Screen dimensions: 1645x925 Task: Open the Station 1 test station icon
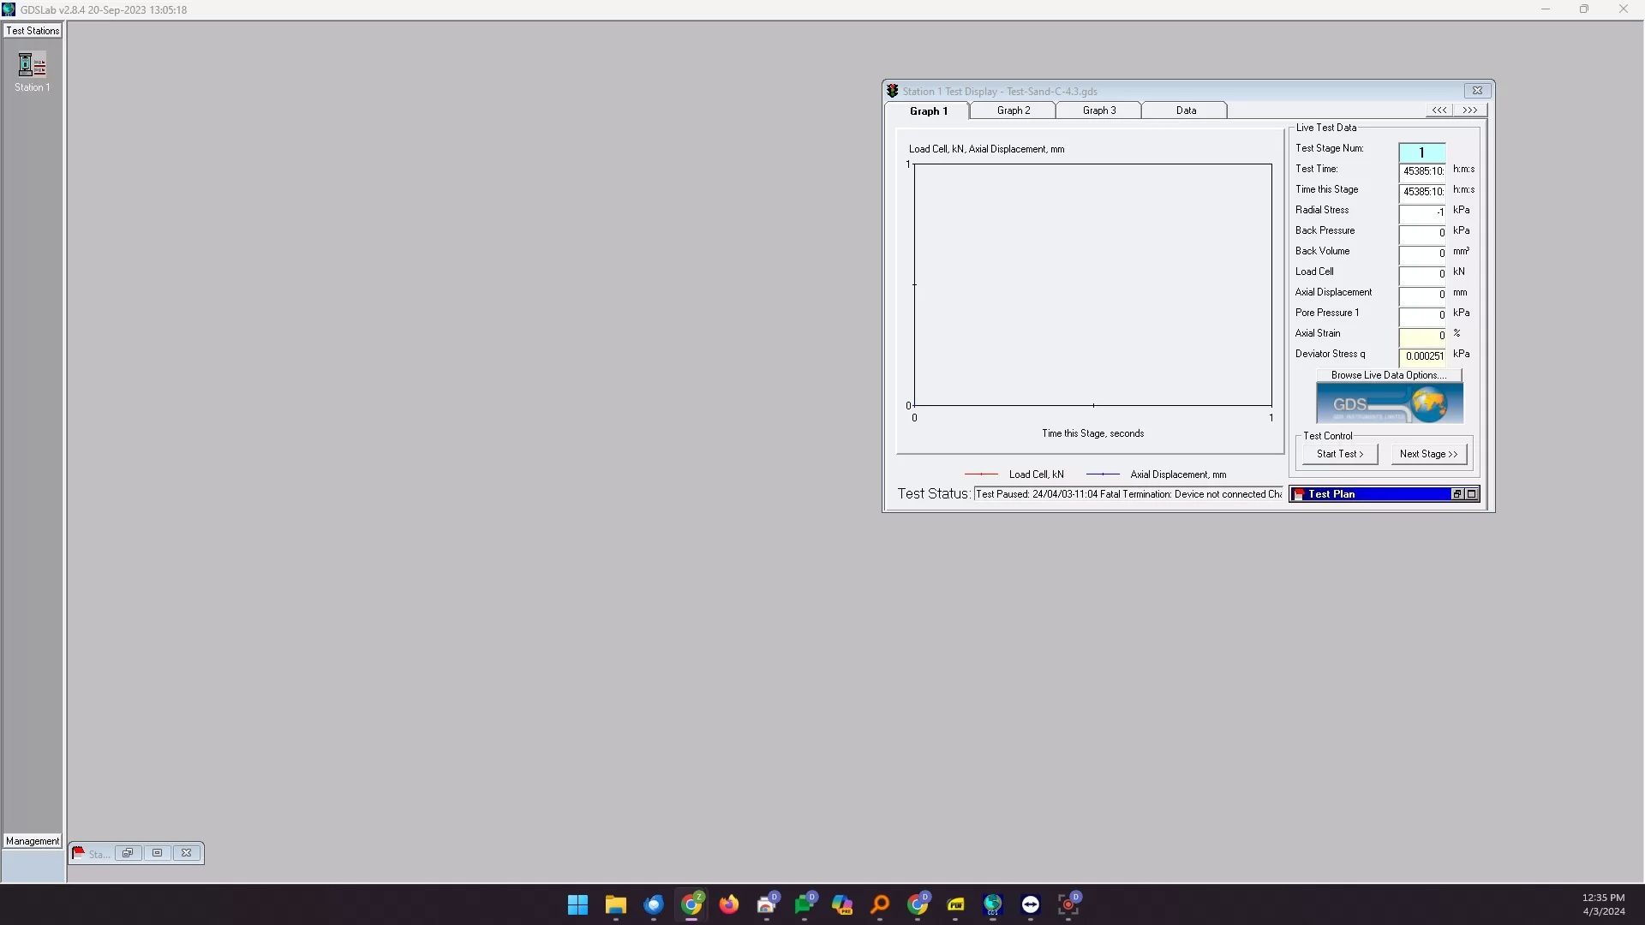click(32, 65)
